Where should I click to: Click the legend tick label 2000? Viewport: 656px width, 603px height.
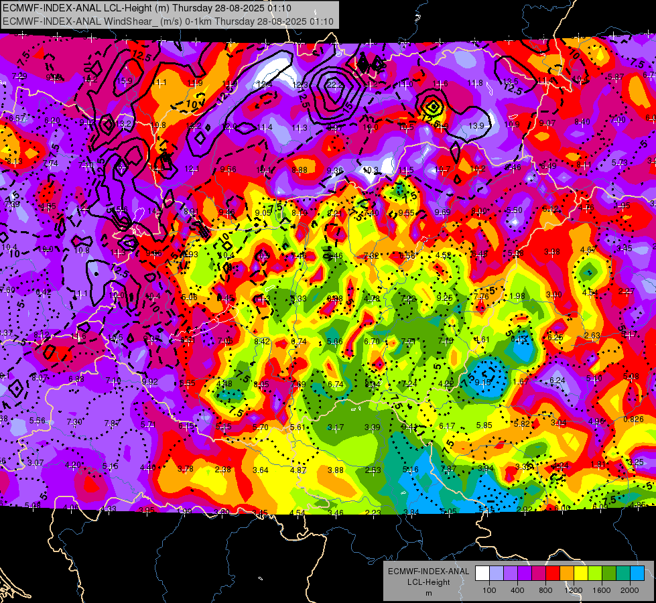pos(630,590)
